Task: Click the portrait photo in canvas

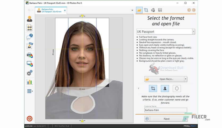Action: (84, 68)
